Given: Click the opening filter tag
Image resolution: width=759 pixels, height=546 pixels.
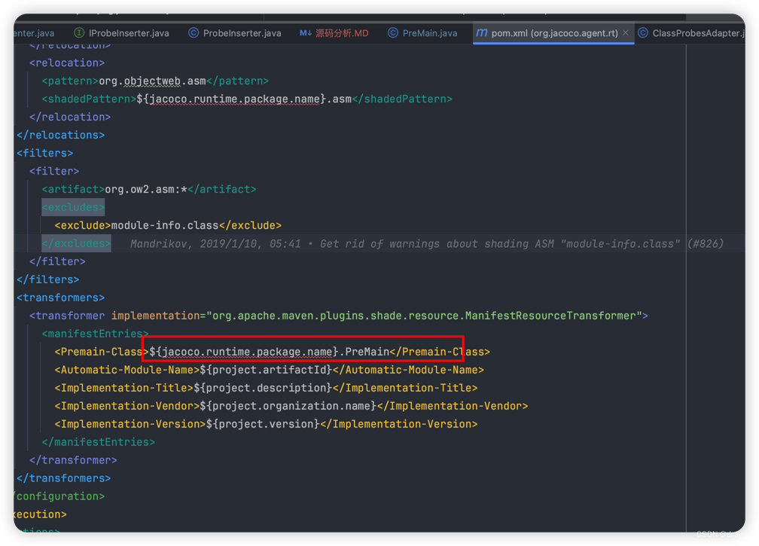Looking at the screenshot, I should pyautogui.click(x=54, y=172).
